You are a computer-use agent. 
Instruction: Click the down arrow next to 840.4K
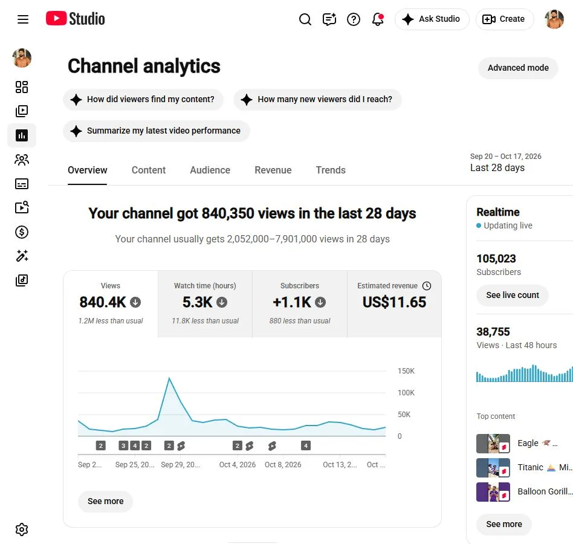135,302
